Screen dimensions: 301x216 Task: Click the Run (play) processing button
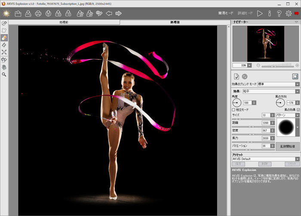(260, 13)
